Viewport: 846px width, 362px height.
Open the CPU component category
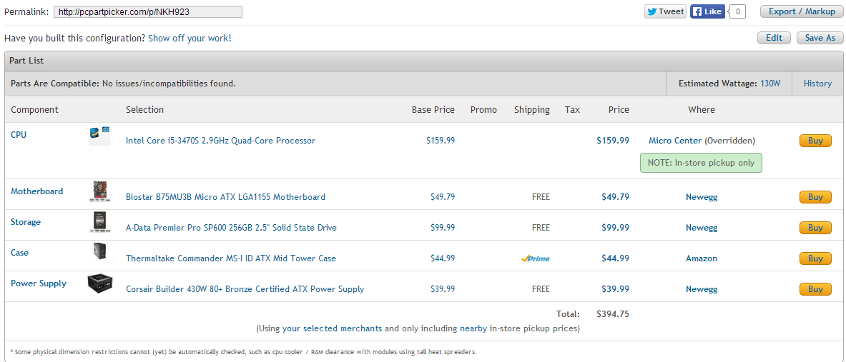click(19, 135)
